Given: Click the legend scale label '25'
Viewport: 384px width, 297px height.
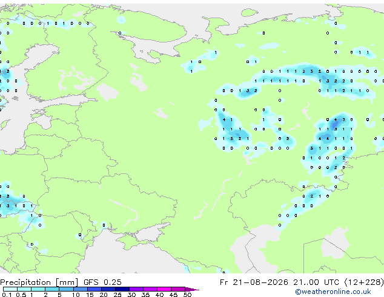Looking at the screenshot, I should (118, 295).
